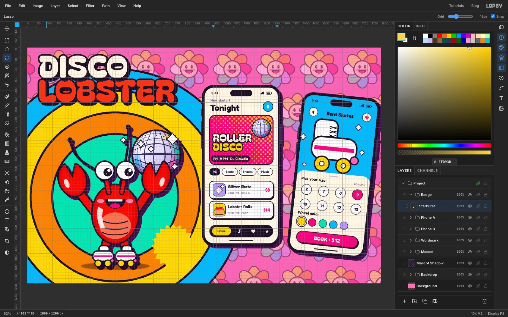Select the Pentagon shape tool

7,211
